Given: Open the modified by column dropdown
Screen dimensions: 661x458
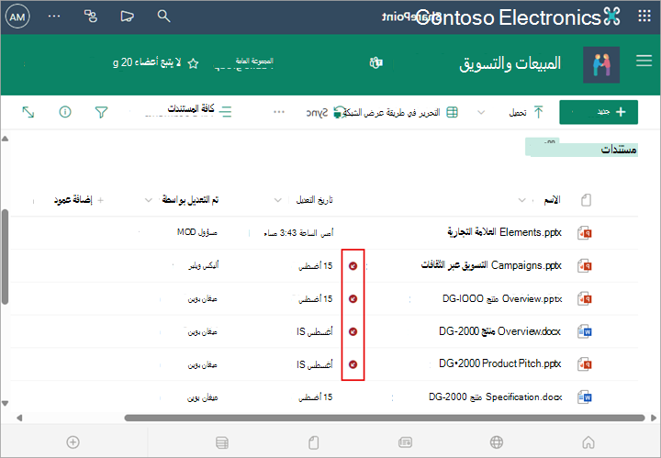Looking at the screenshot, I should [149, 200].
